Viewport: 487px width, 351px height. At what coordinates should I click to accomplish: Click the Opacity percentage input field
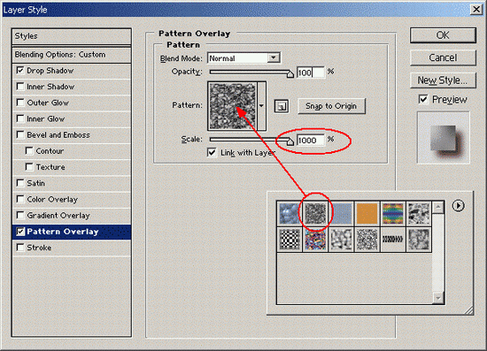[311, 72]
